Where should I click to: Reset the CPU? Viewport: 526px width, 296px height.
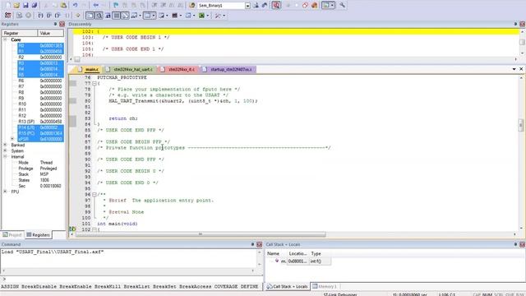[7, 16]
